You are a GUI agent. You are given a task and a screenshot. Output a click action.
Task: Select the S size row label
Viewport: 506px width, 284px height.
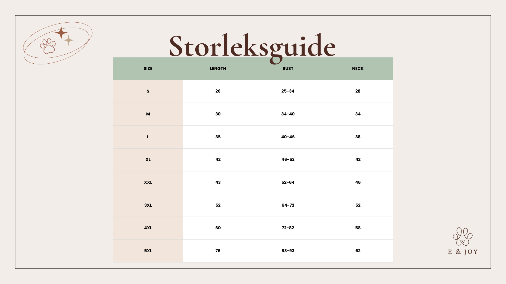click(148, 91)
